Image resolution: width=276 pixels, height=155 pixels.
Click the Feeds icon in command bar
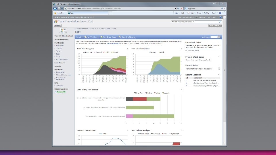183,13
